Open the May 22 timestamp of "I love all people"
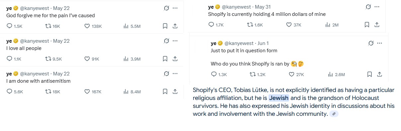Viewport: 401px width, 131px height. (61, 41)
